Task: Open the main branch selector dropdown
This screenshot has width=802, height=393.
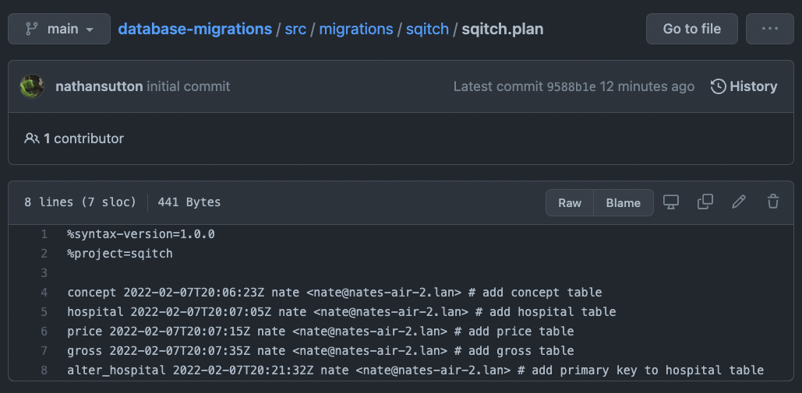Action: point(58,29)
